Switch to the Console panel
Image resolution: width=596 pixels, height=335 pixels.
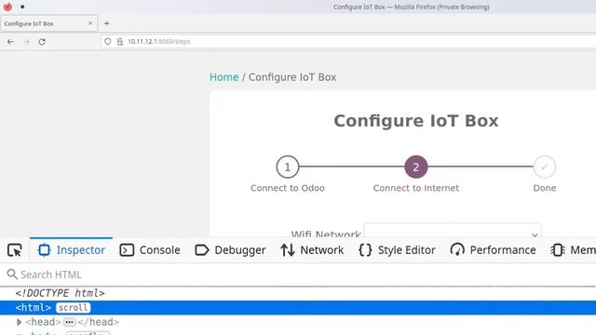pos(150,250)
